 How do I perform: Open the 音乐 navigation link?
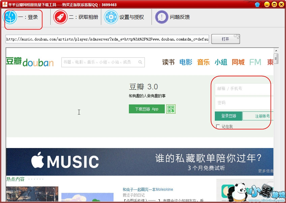(203, 62)
